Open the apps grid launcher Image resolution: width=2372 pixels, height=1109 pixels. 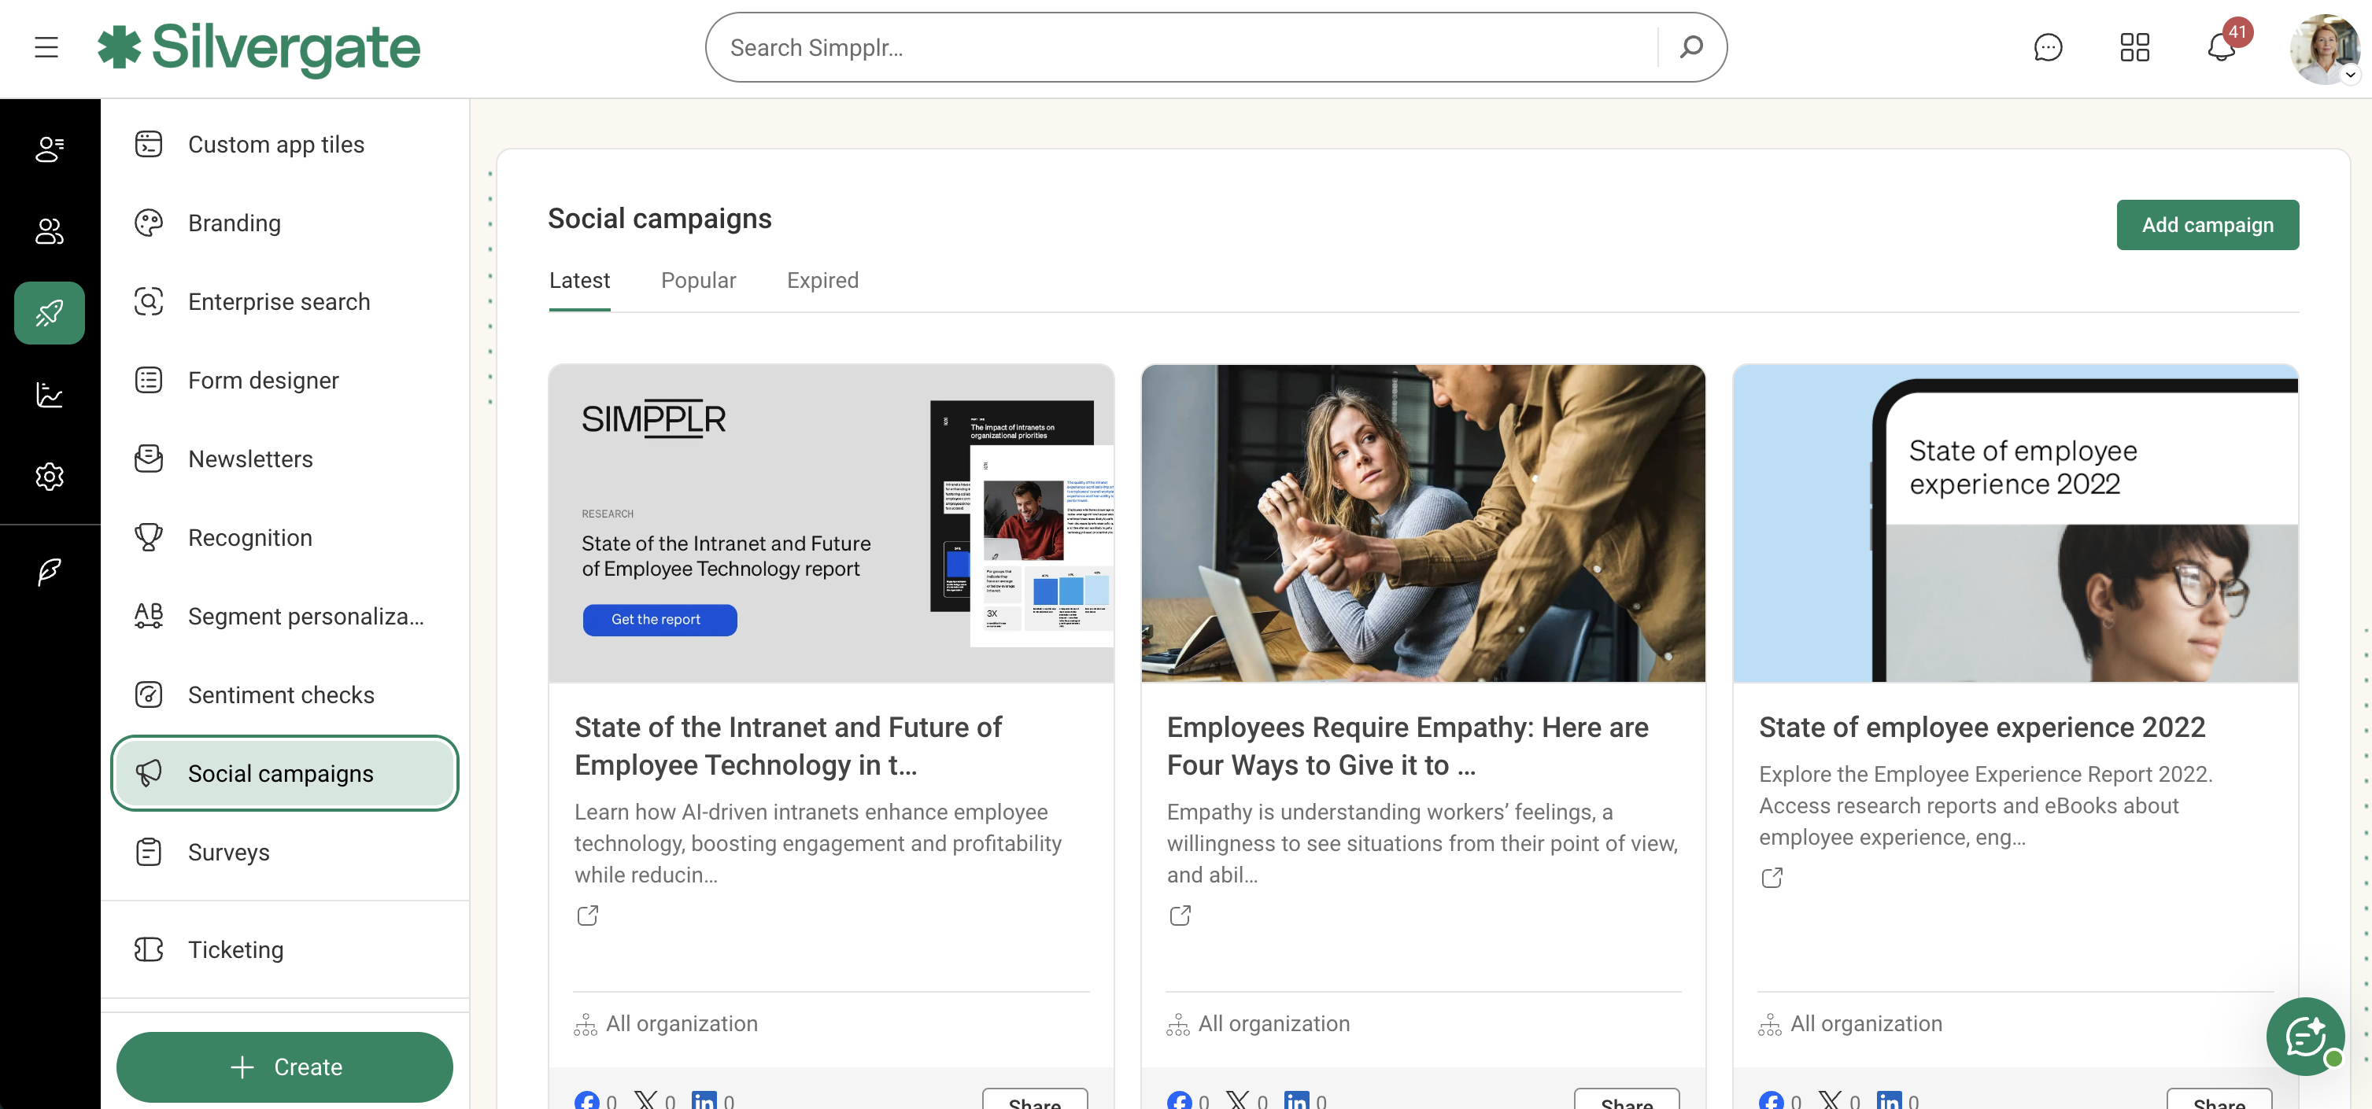[2134, 48]
